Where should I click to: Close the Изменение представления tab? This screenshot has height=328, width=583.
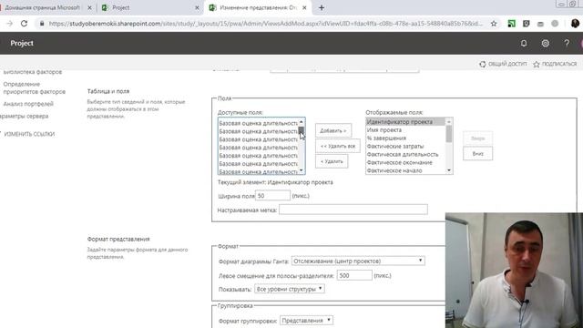pos(304,7)
